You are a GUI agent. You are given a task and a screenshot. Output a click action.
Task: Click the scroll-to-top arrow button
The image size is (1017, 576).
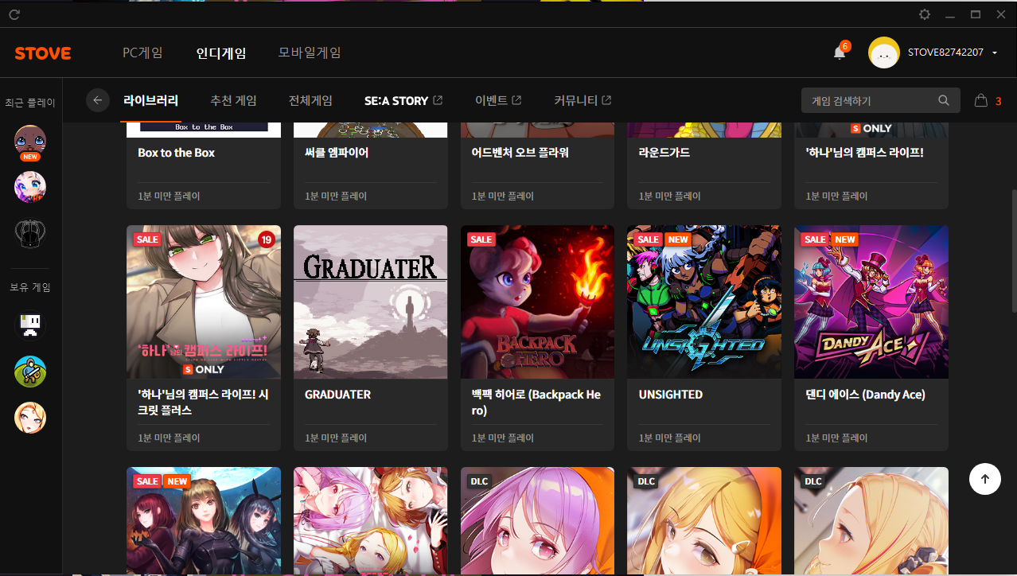point(984,479)
